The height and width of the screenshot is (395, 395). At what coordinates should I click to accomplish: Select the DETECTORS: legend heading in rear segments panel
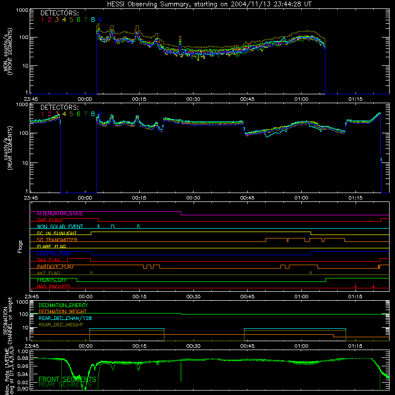(59, 107)
